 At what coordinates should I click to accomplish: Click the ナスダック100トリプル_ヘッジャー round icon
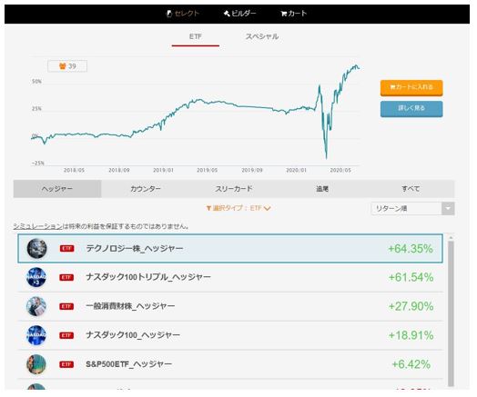click(36, 277)
